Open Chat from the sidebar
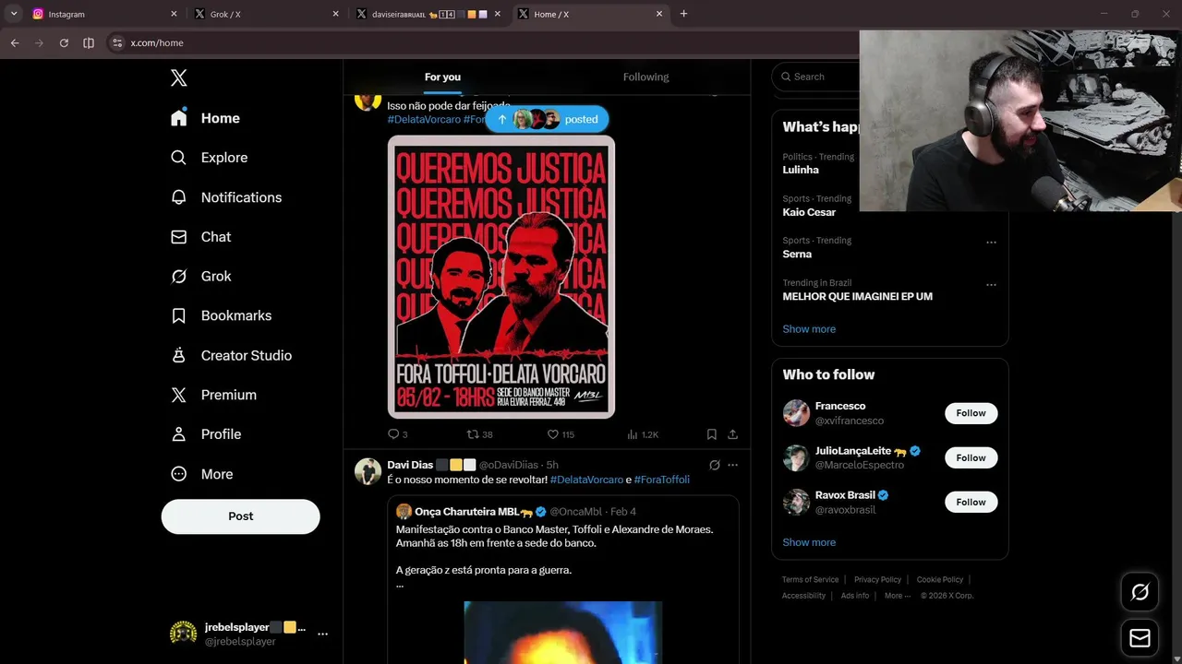 [200, 237]
